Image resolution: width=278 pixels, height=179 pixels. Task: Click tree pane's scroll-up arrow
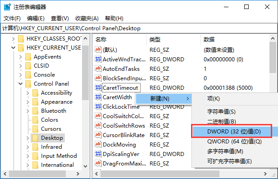click(86, 38)
